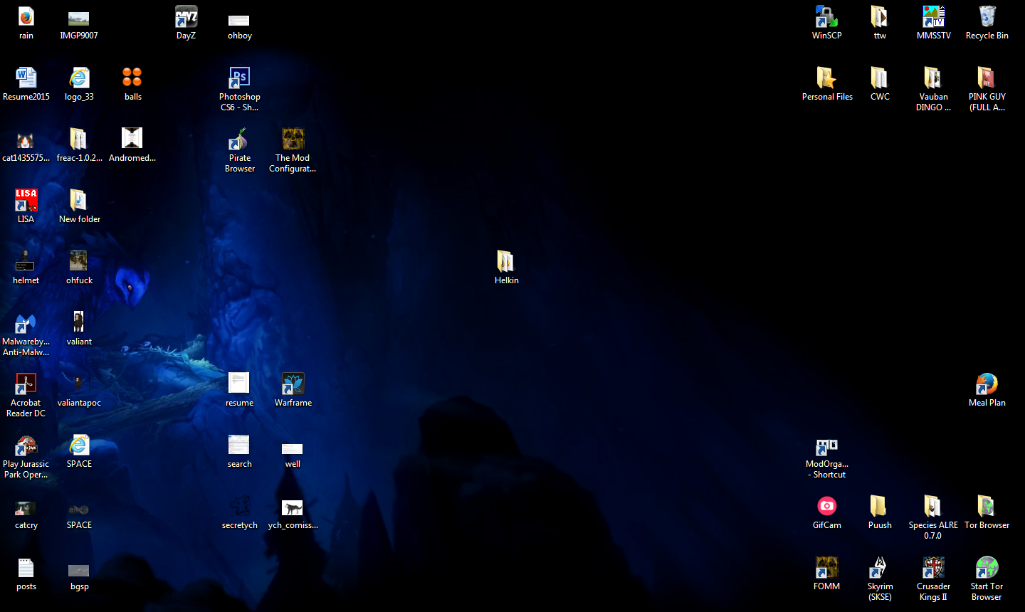Click the Tor Browser folder
1025x612 pixels.
(x=987, y=506)
